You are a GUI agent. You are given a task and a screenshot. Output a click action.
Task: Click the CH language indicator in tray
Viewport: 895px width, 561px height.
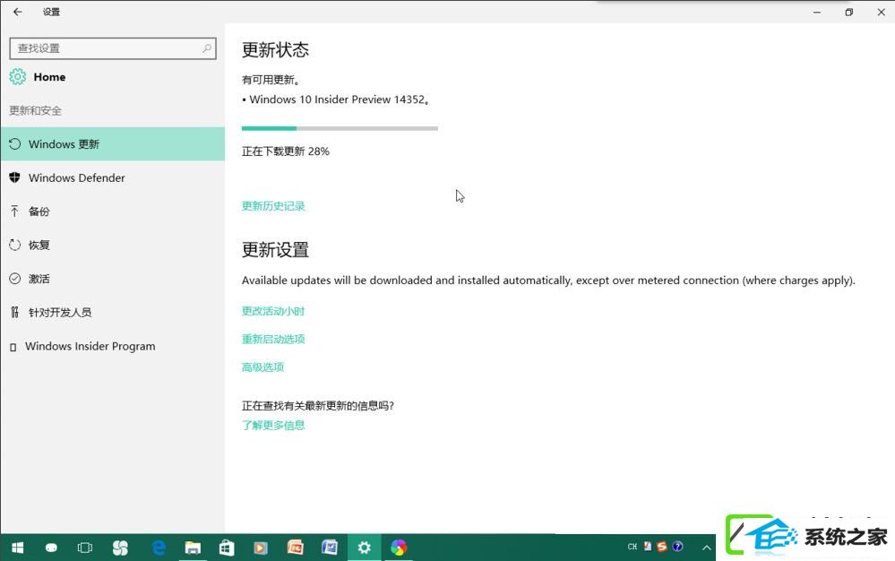click(632, 547)
